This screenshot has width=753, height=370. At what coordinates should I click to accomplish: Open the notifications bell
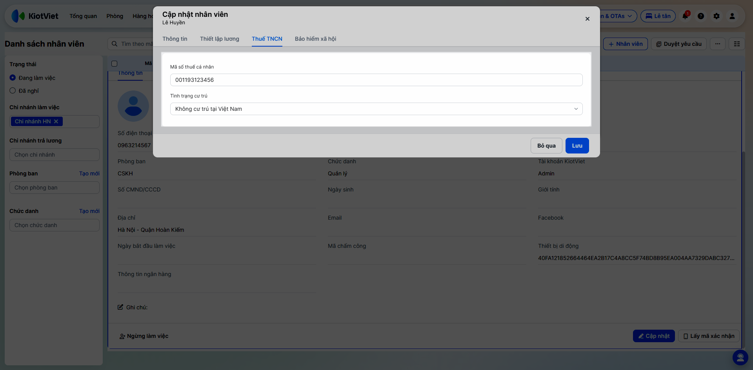[x=685, y=16]
